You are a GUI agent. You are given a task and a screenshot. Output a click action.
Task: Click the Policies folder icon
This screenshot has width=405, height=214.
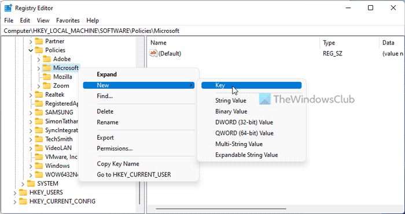coord(39,50)
